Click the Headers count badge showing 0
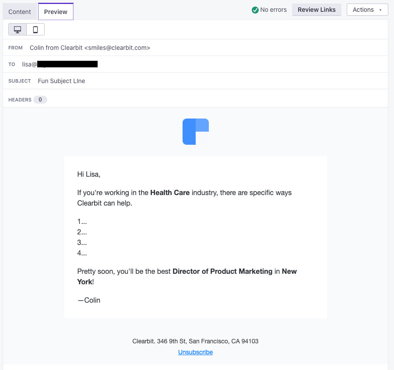The width and height of the screenshot is (394, 370). (x=40, y=100)
